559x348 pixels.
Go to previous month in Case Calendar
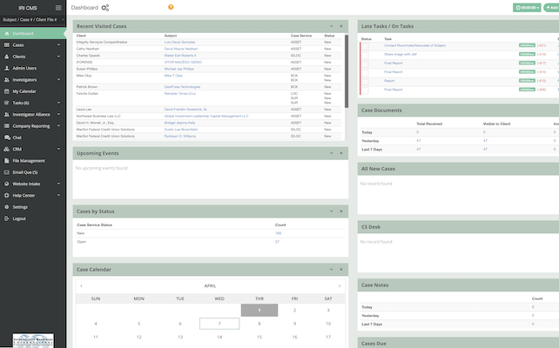tap(81, 285)
